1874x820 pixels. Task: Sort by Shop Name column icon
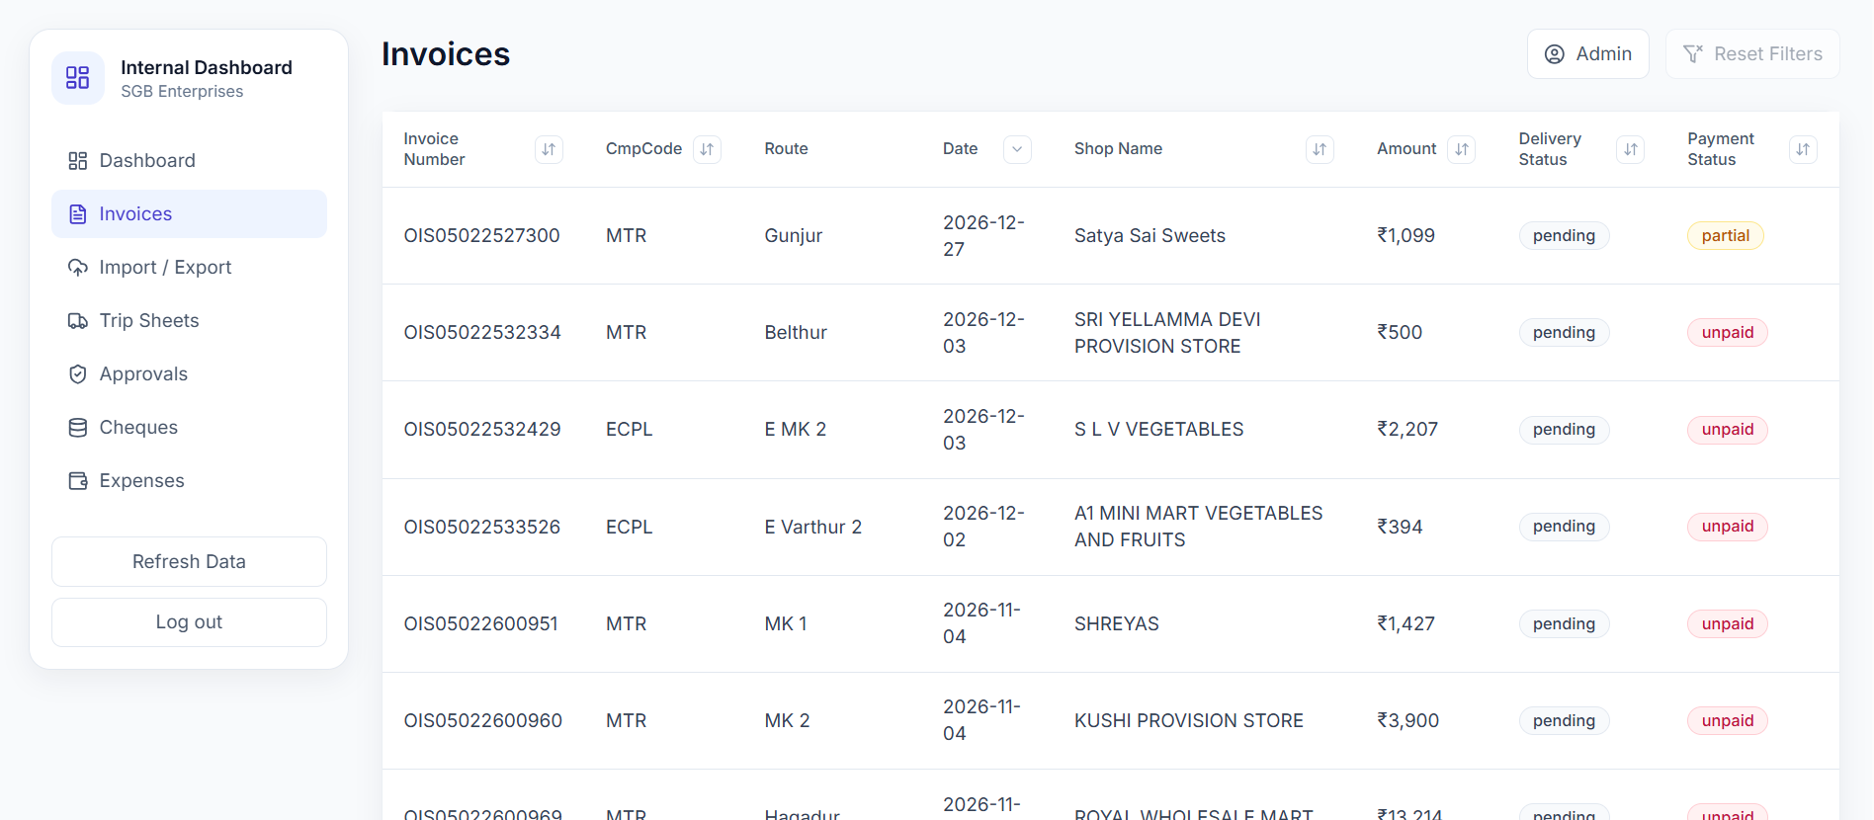click(x=1320, y=149)
